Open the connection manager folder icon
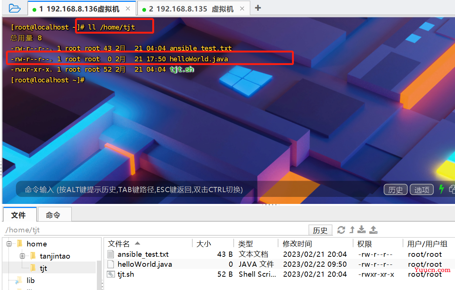This screenshot has height=290, width=455. click(x=14, y=8)
